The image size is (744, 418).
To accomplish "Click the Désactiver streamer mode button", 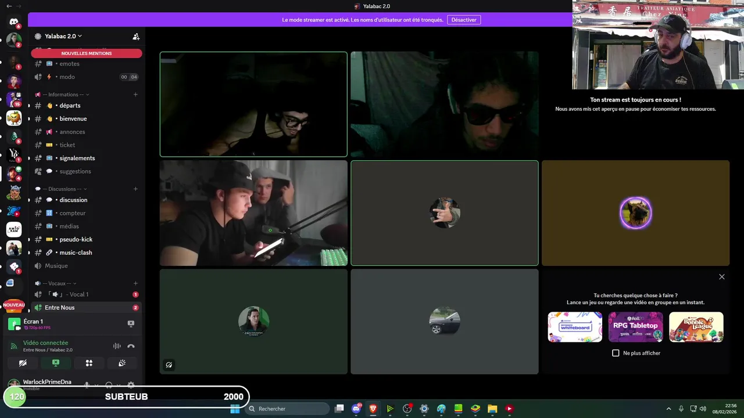I will click(x=464, y=20).
